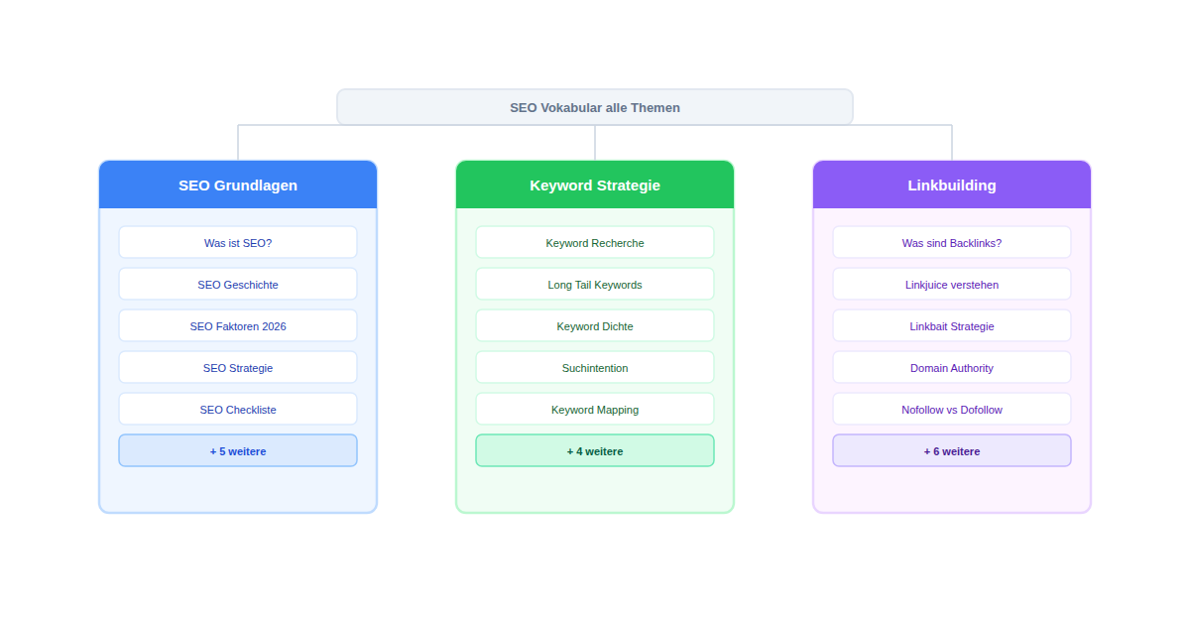The height and width of the screenshot is (617, 1190).
Task: Open the Keyword Recherche topic
Action: click(x=595, y=243)
